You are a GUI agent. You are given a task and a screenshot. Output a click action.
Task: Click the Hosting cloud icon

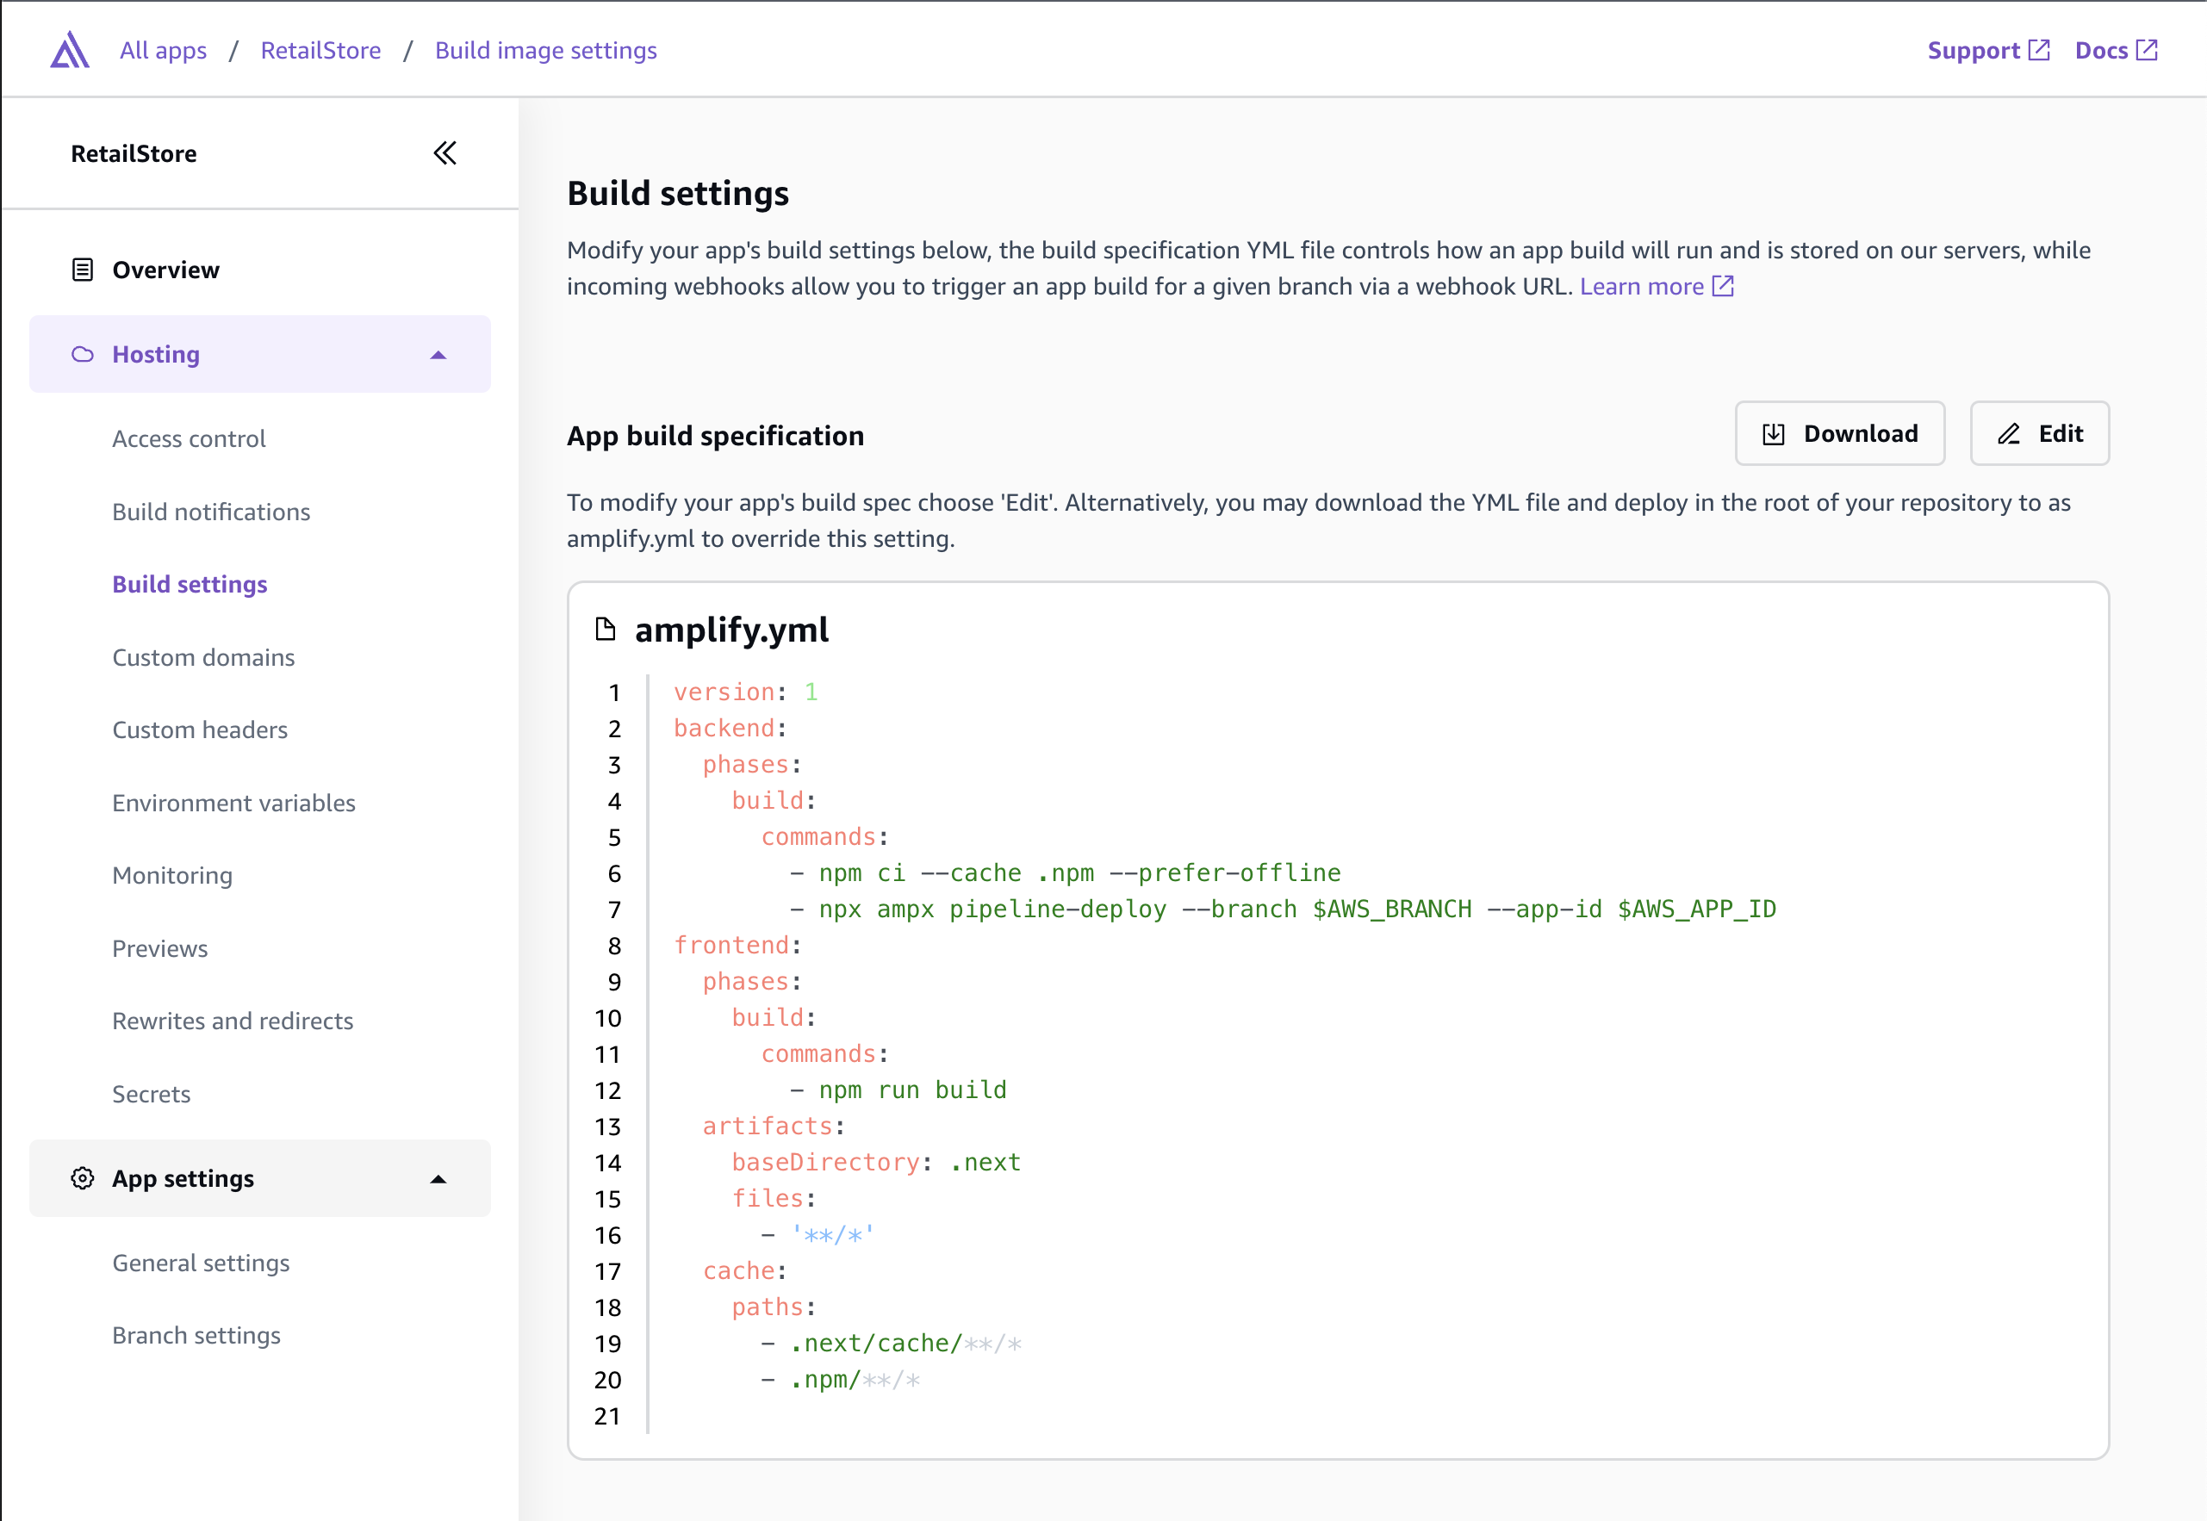[83, 355]
